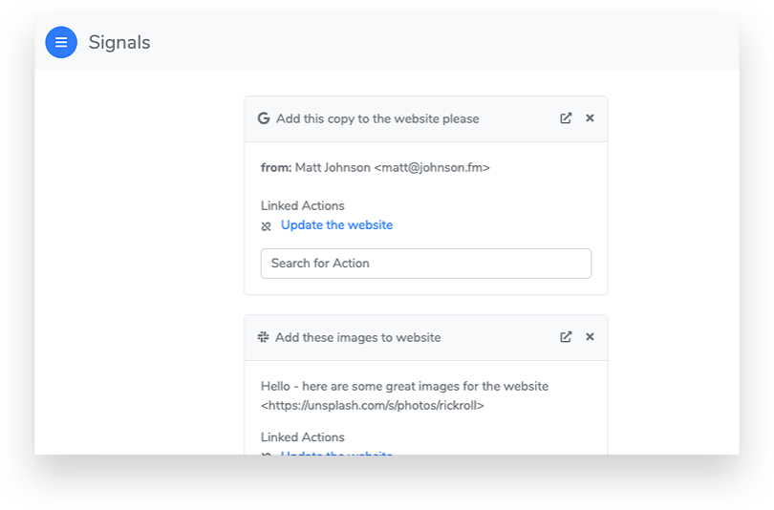The width and height of the screenshot is (774, 510).
Task: Open the Google signal in external window
Action: [x=566, y=118]
